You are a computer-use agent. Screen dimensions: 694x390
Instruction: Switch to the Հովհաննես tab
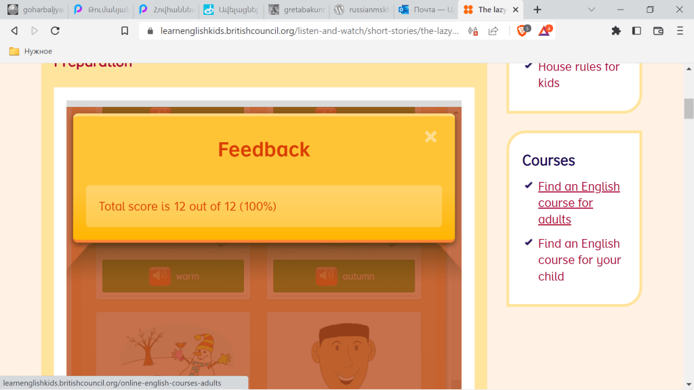[167, 9]
